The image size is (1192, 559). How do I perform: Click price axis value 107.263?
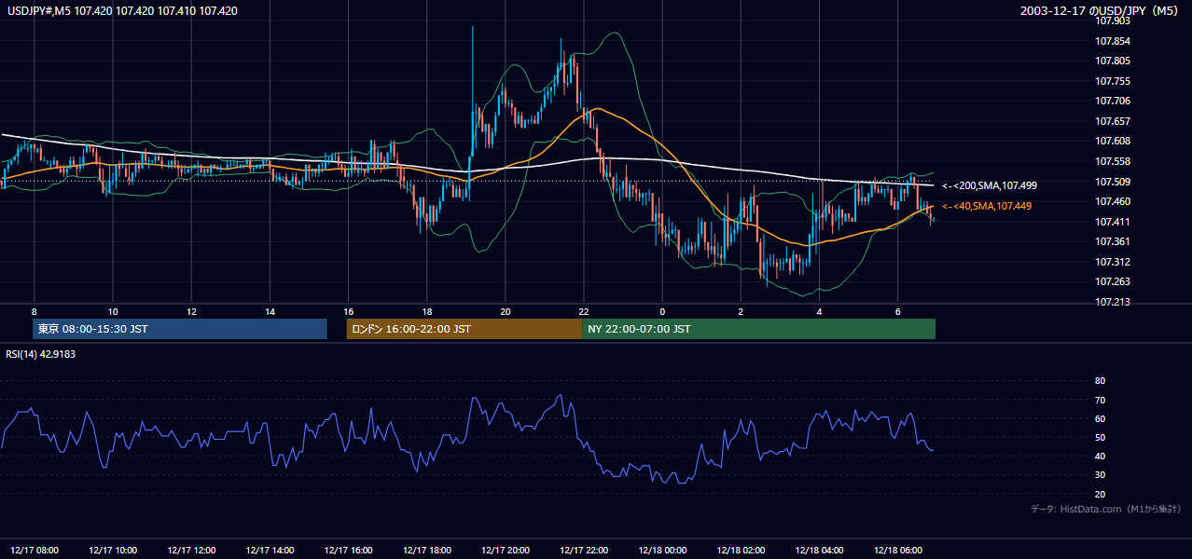[1112, 281]
